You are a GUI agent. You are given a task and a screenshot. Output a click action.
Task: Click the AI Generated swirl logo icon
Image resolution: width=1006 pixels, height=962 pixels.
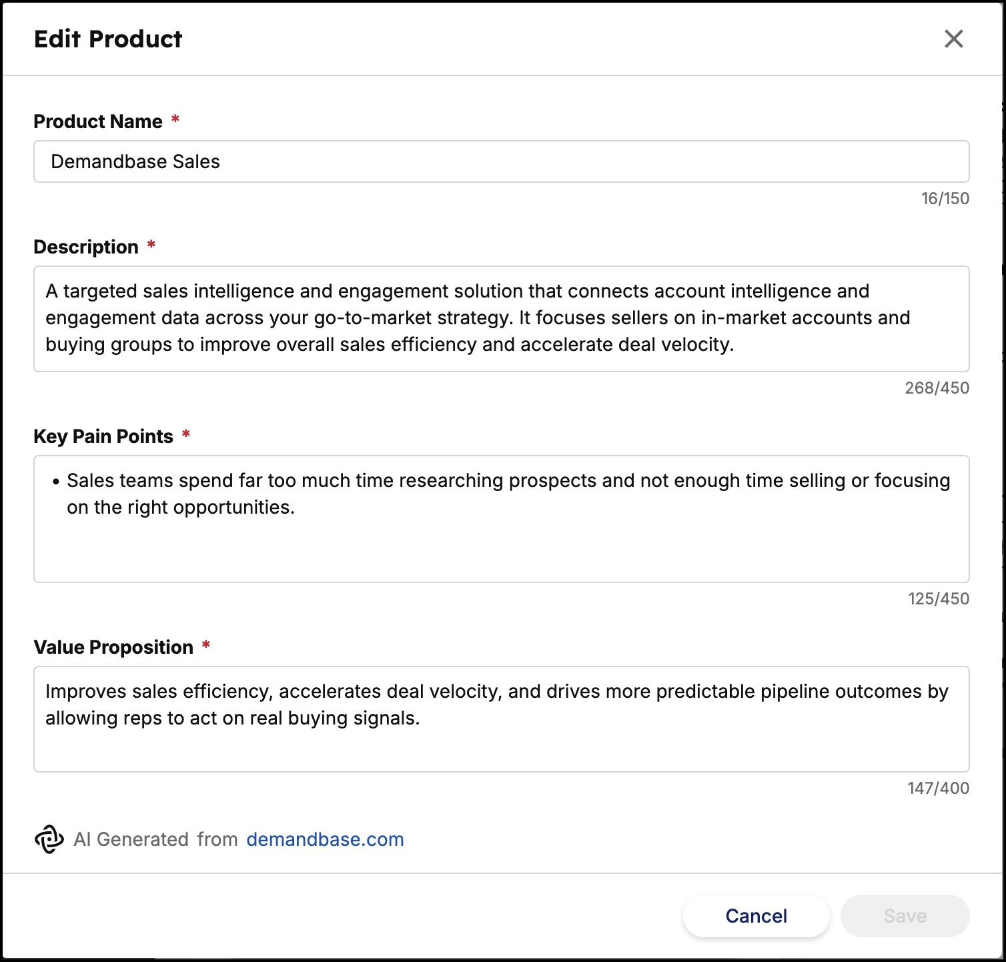[x=49, y=839]
